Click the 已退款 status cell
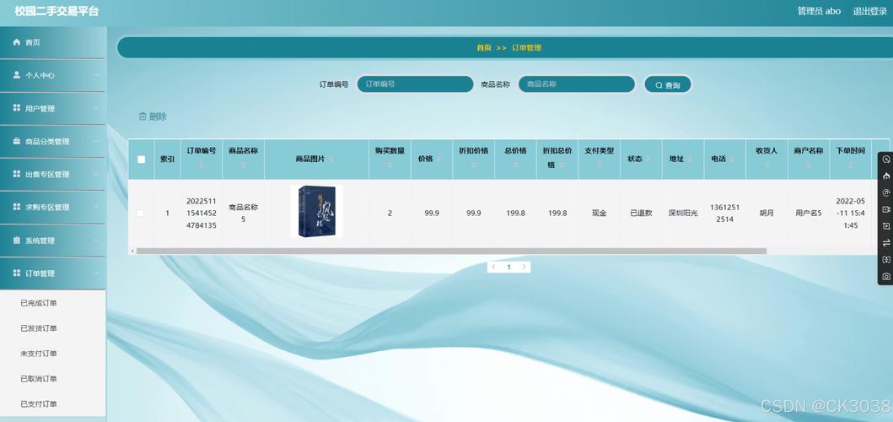 coord(641,214)
